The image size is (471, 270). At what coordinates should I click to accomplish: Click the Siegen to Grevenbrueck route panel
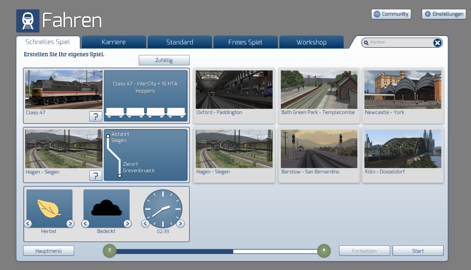[146, 155]
